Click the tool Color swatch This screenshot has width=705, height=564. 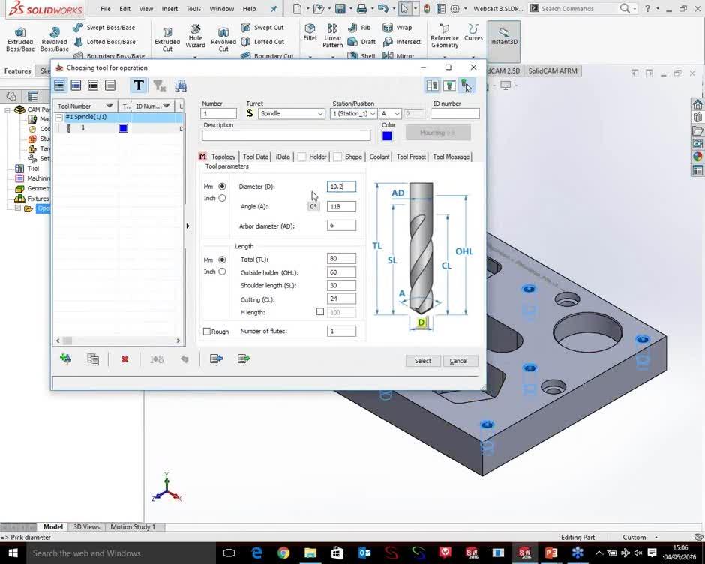tap(387, 135)
